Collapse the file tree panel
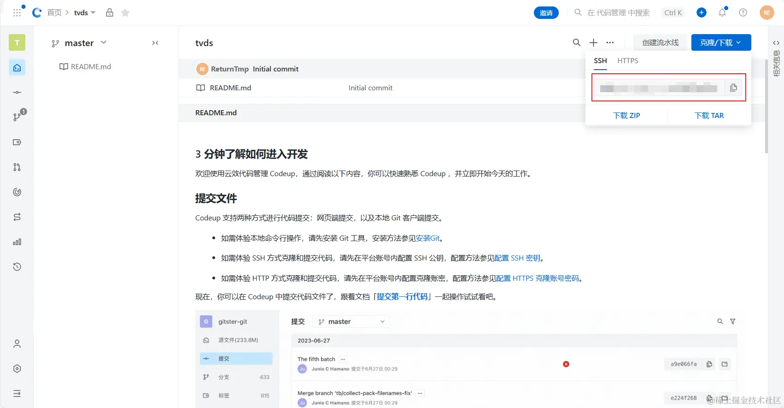Viewport: 784px width, 408px height. pos(155,43)
